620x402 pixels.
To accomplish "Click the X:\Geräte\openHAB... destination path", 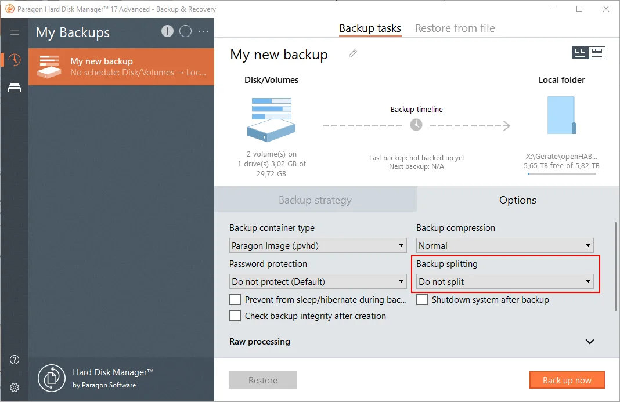I will 561,156.
